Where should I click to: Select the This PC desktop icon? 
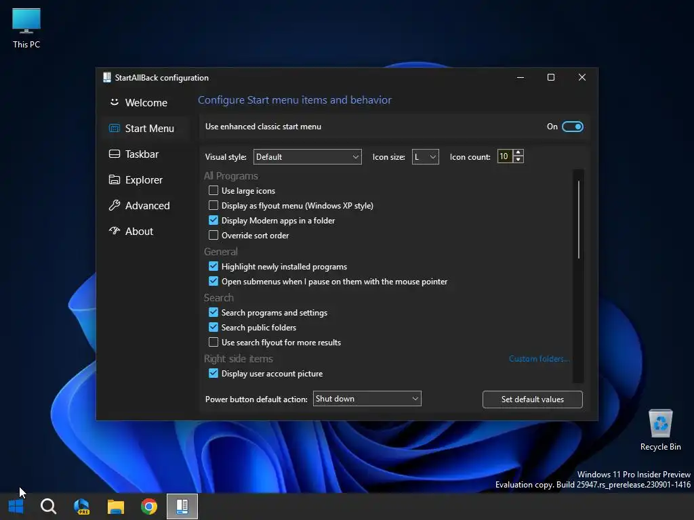[26, 28]
